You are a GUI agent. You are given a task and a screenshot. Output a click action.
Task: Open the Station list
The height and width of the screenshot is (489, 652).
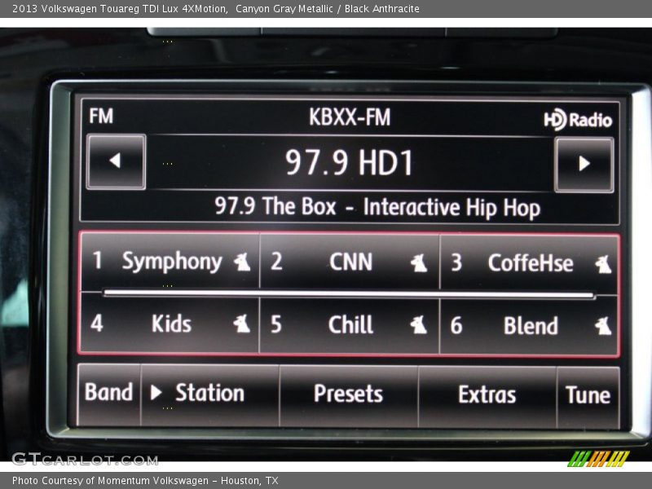tap(210, 395)
